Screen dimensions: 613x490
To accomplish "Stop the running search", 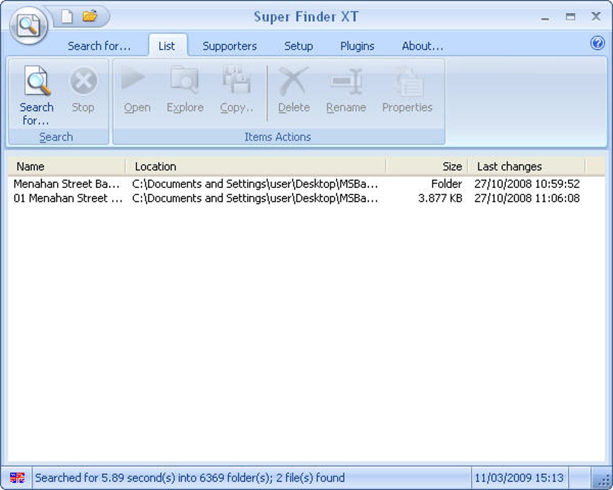I will point(83,91).
